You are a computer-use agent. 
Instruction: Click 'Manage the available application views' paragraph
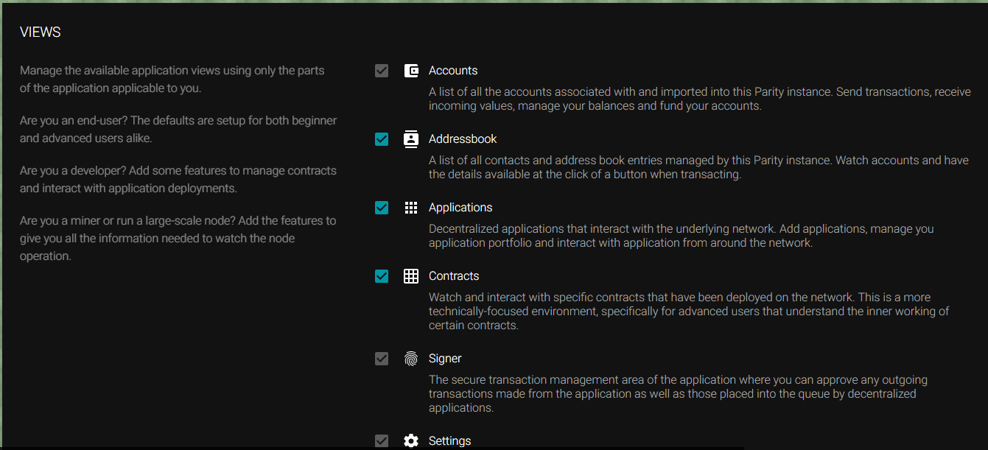172,79
